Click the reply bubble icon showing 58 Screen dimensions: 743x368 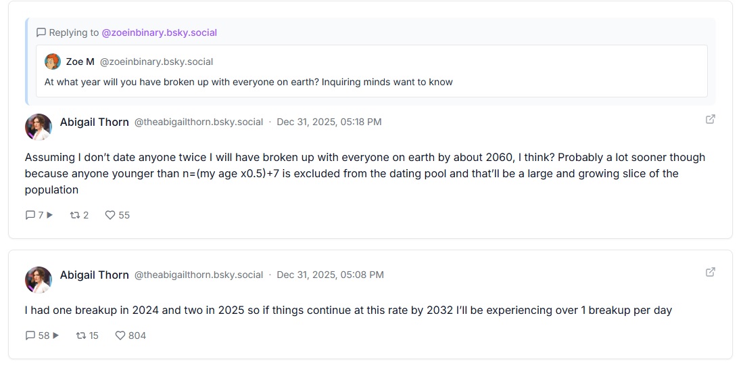pyautogui.click(x=30, y=336)
